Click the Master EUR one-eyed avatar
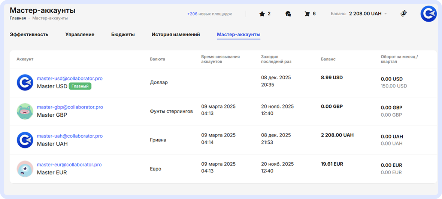The image size is (442, 199). tap(25, 169)
